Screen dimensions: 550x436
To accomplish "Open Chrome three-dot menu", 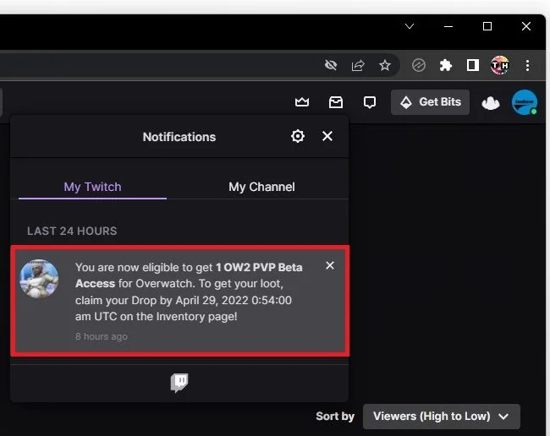I will [x=527, y=65].
